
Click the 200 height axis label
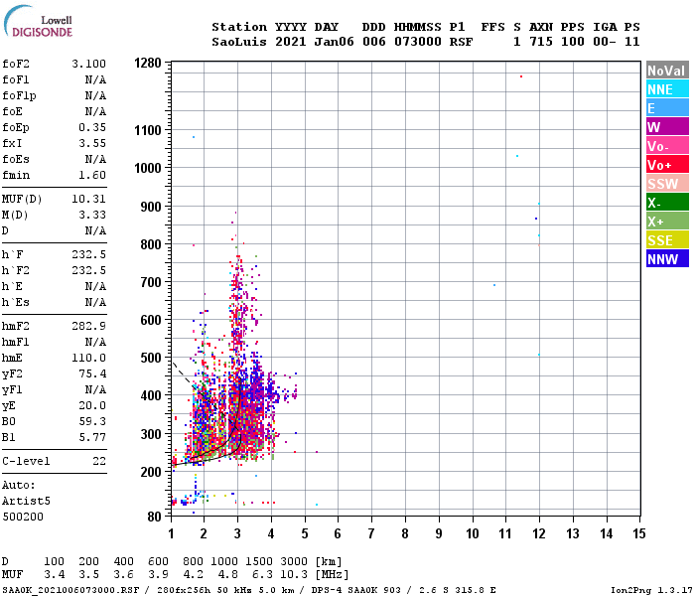[151, 472]
